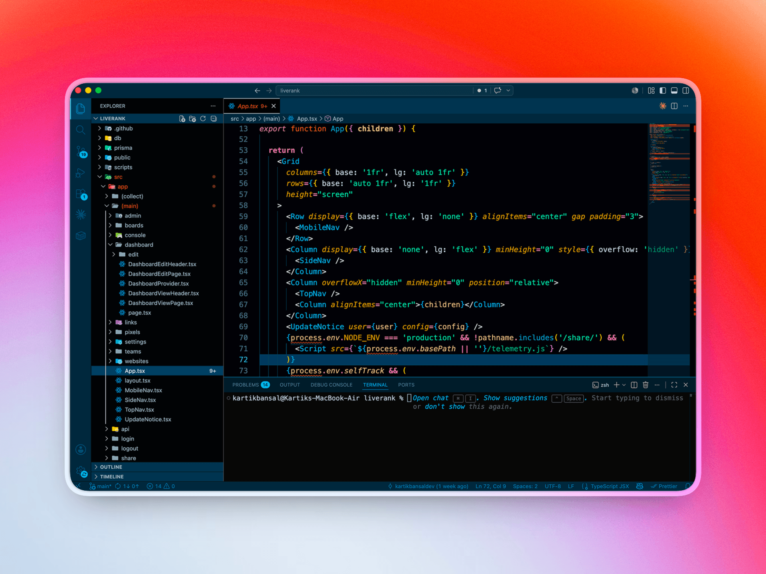Image resolution: width=766 pixels, height=574 pixels.
Task: Maximize the terminal panel size
Action: coord(674,385)
